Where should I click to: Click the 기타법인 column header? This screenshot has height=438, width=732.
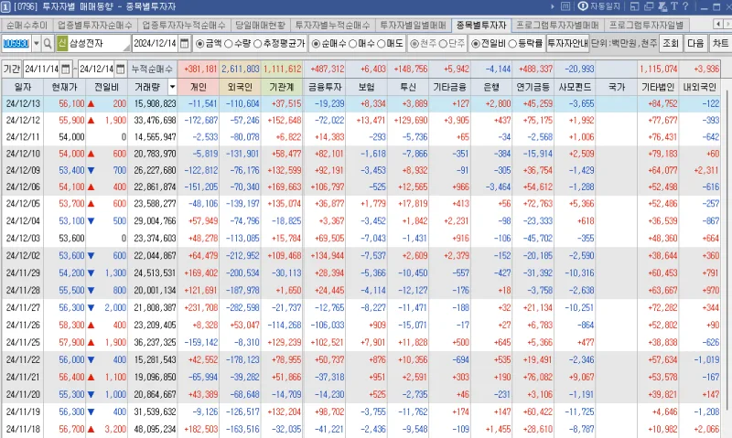click(658, 87)
